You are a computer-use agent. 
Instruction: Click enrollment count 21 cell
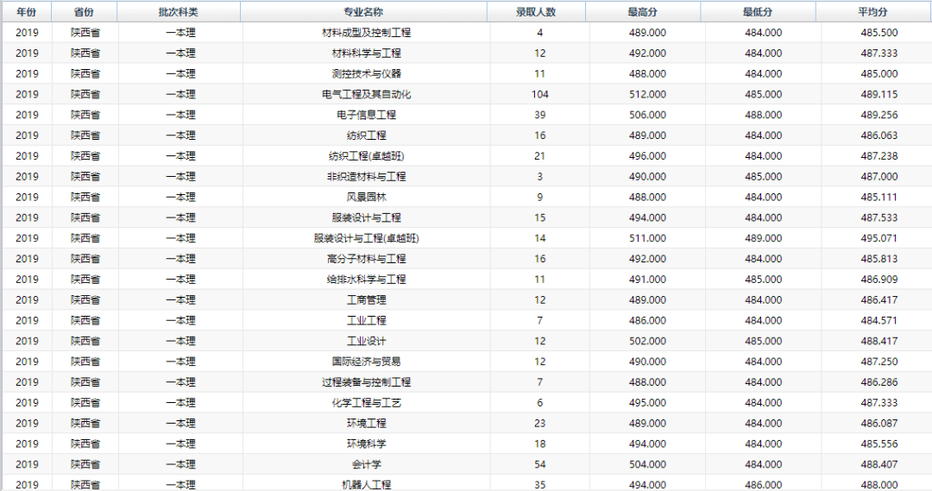[539, 156]
